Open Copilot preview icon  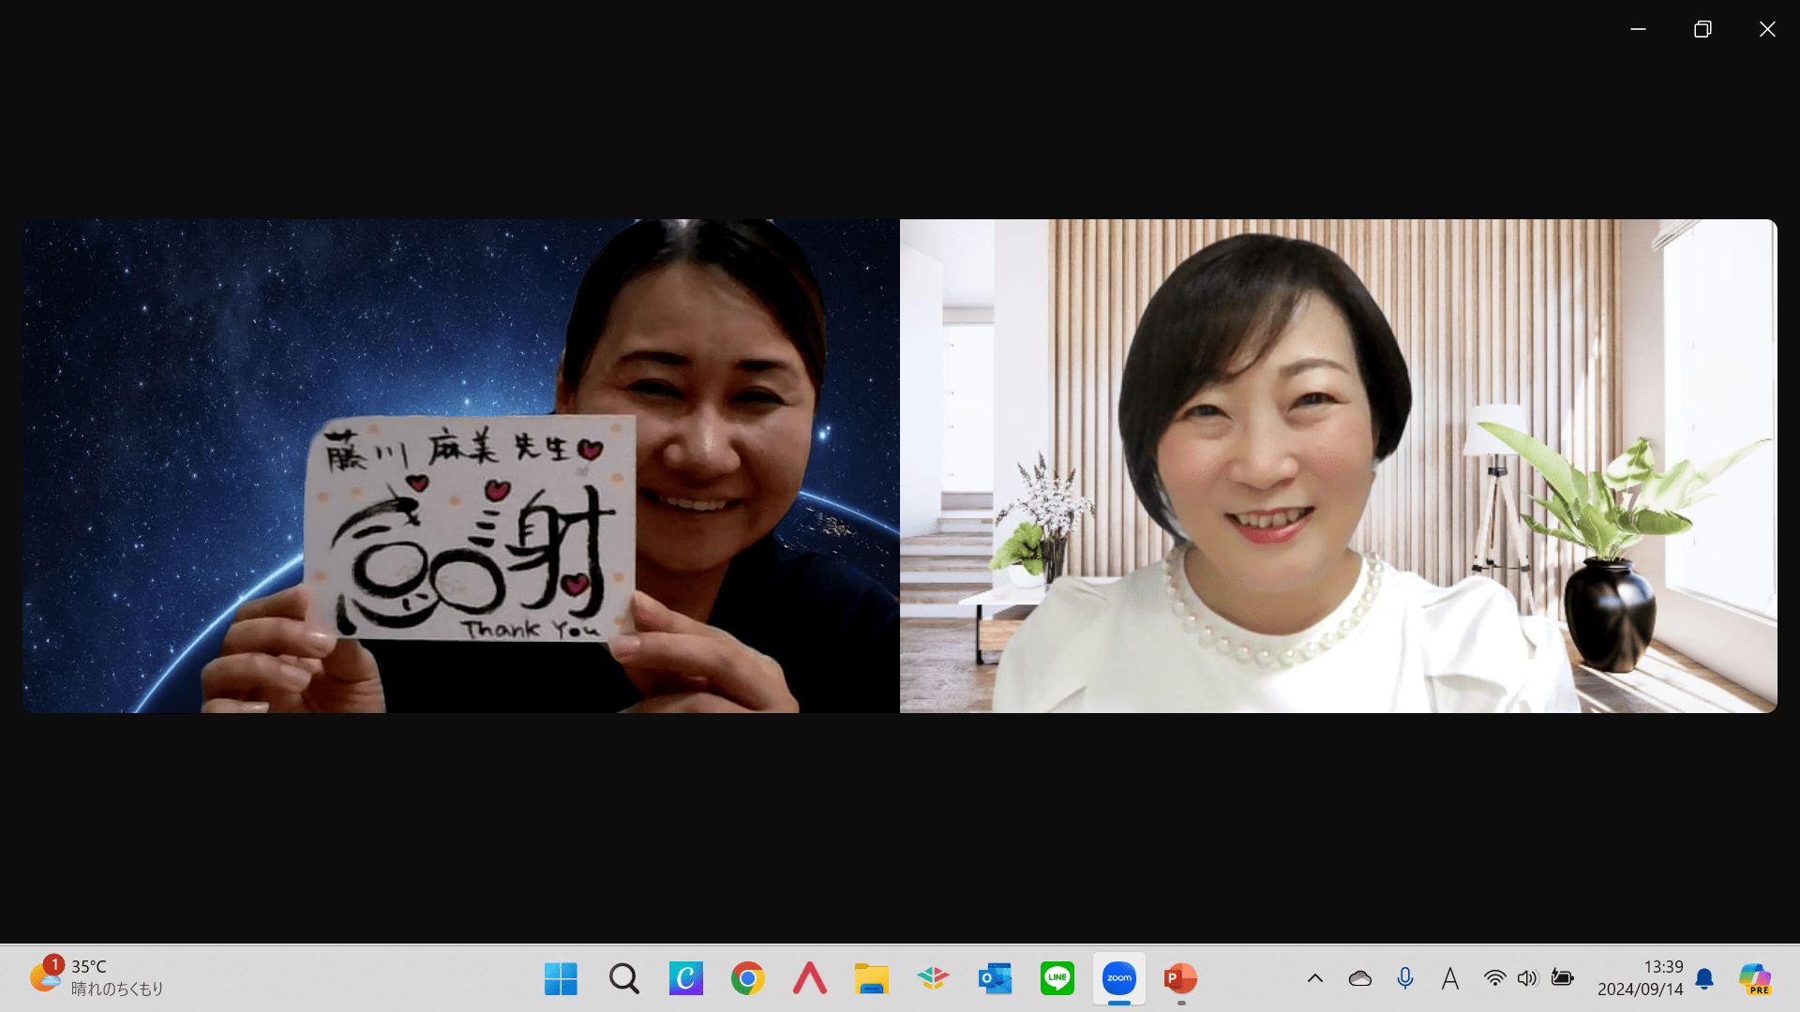pos(1754,978)
